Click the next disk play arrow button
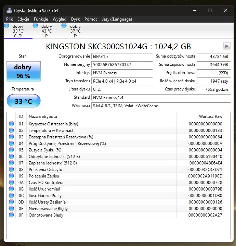Image resolution: width=236 pixels, height=246 pixels. tap(226, 46)
